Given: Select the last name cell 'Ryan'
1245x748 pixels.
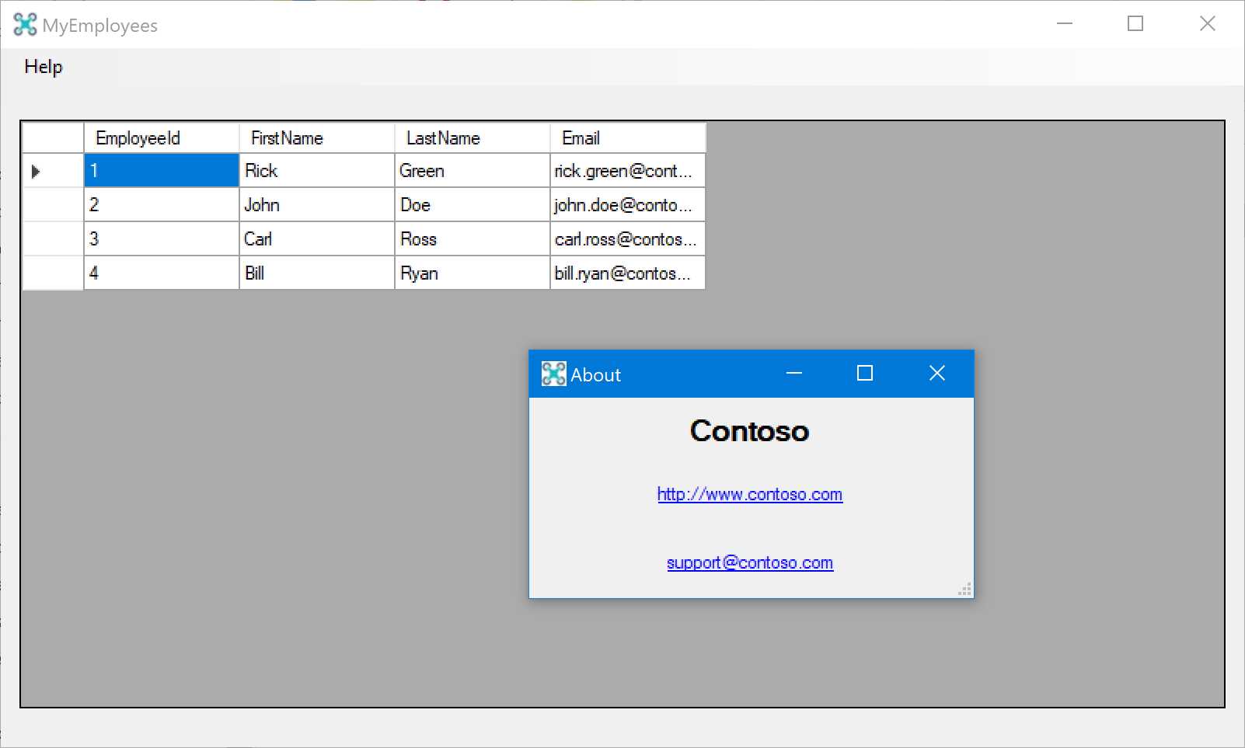Looking at the screenshot, I should click(x=473, y=273).
